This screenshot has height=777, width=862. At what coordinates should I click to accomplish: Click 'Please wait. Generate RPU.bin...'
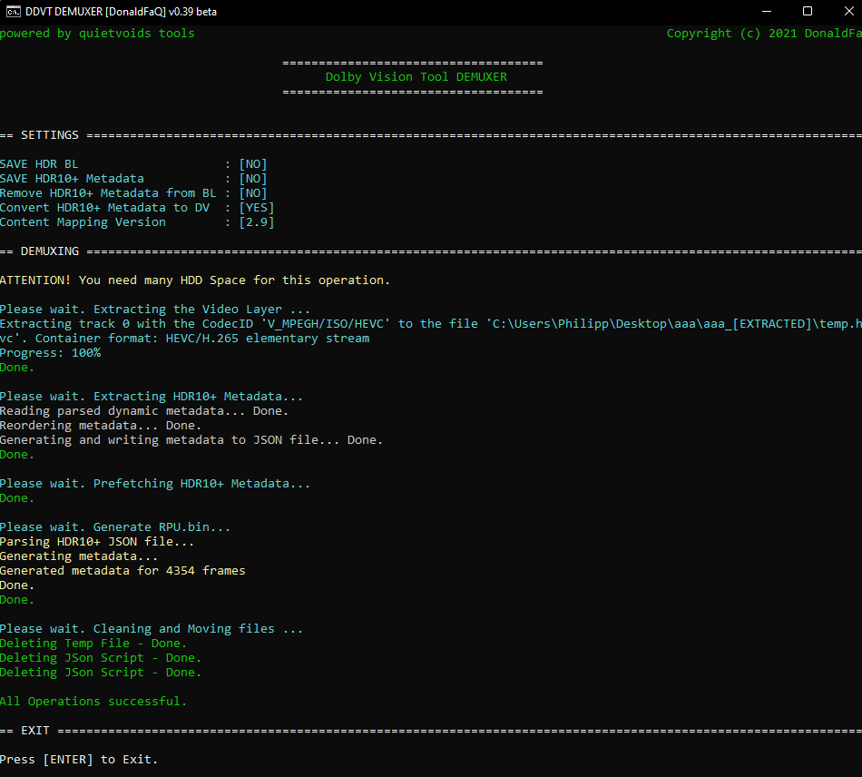115,527
